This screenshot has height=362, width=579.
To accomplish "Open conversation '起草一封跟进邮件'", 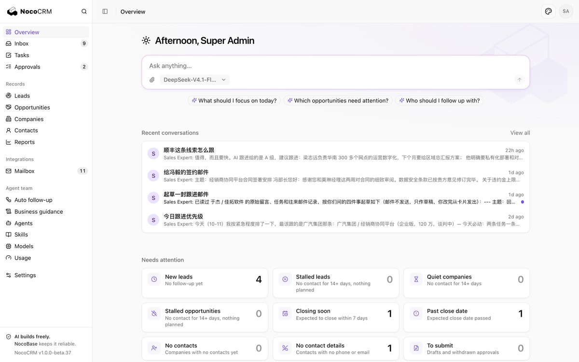I will [x=335, y=198].
